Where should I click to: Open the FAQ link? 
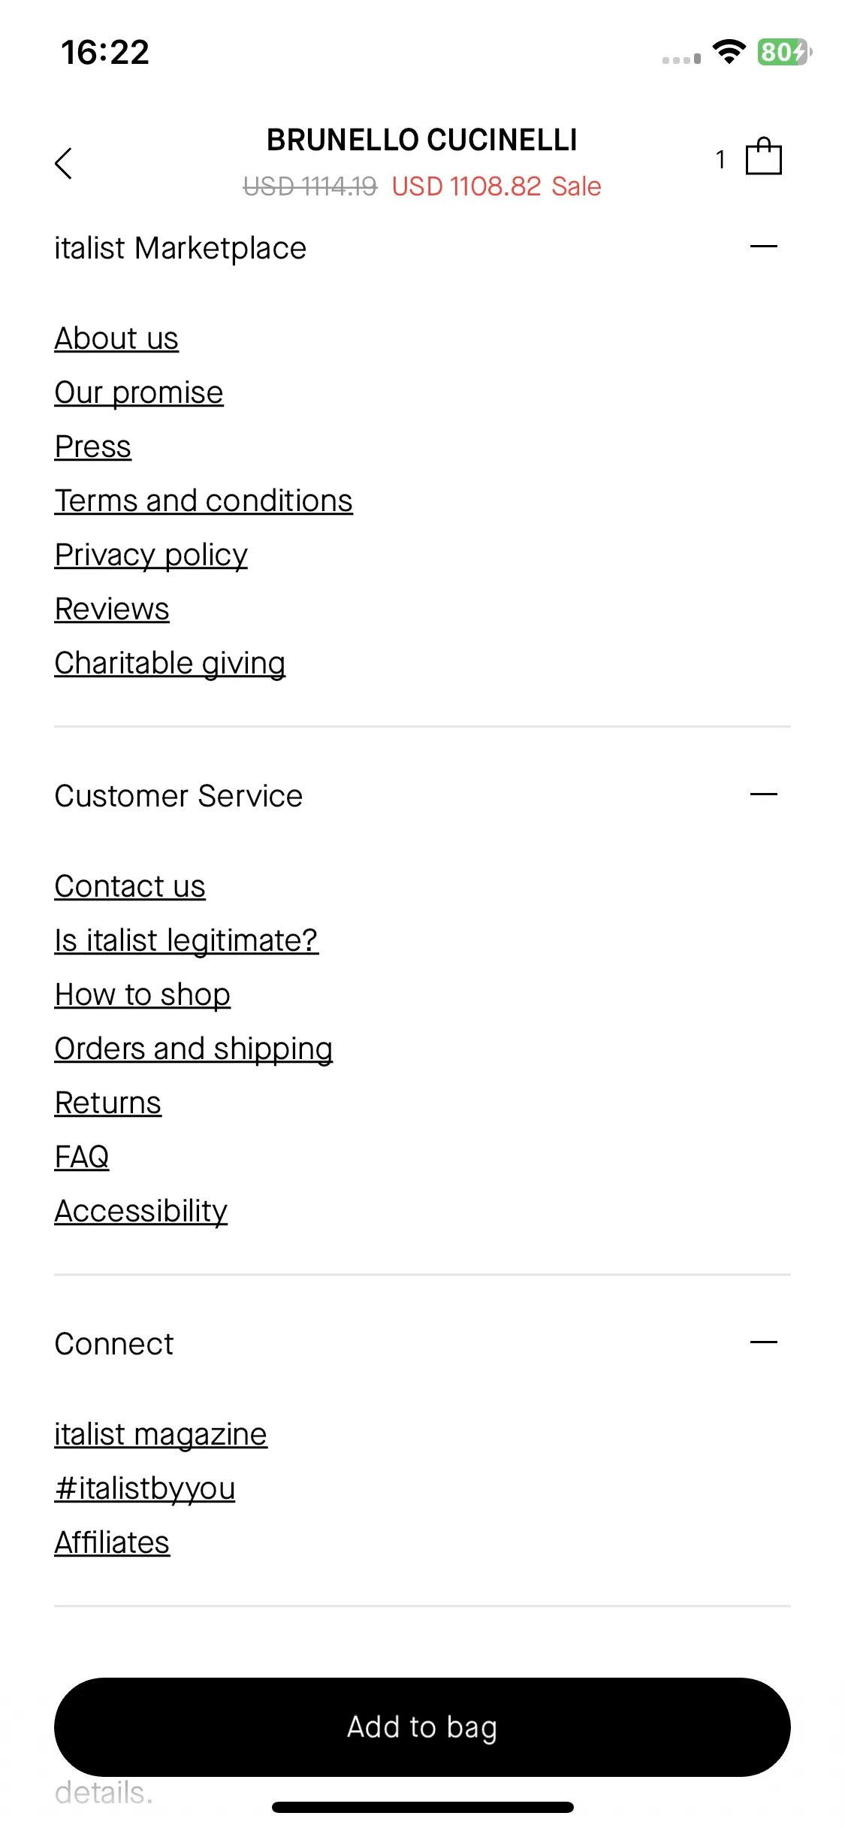click(82, 1157)
